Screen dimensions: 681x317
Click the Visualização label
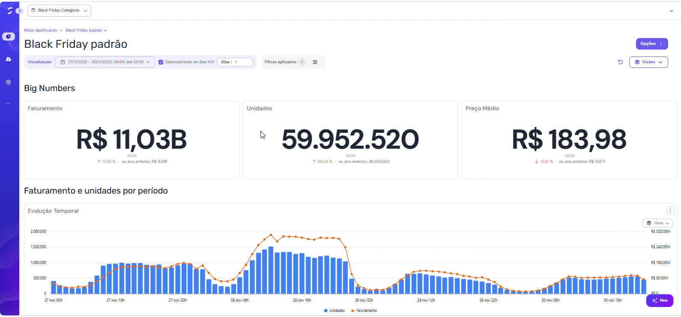(x=39, y=62)
